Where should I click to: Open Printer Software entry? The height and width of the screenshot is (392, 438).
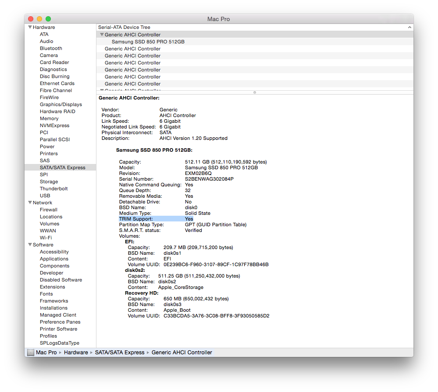point(58,329)
